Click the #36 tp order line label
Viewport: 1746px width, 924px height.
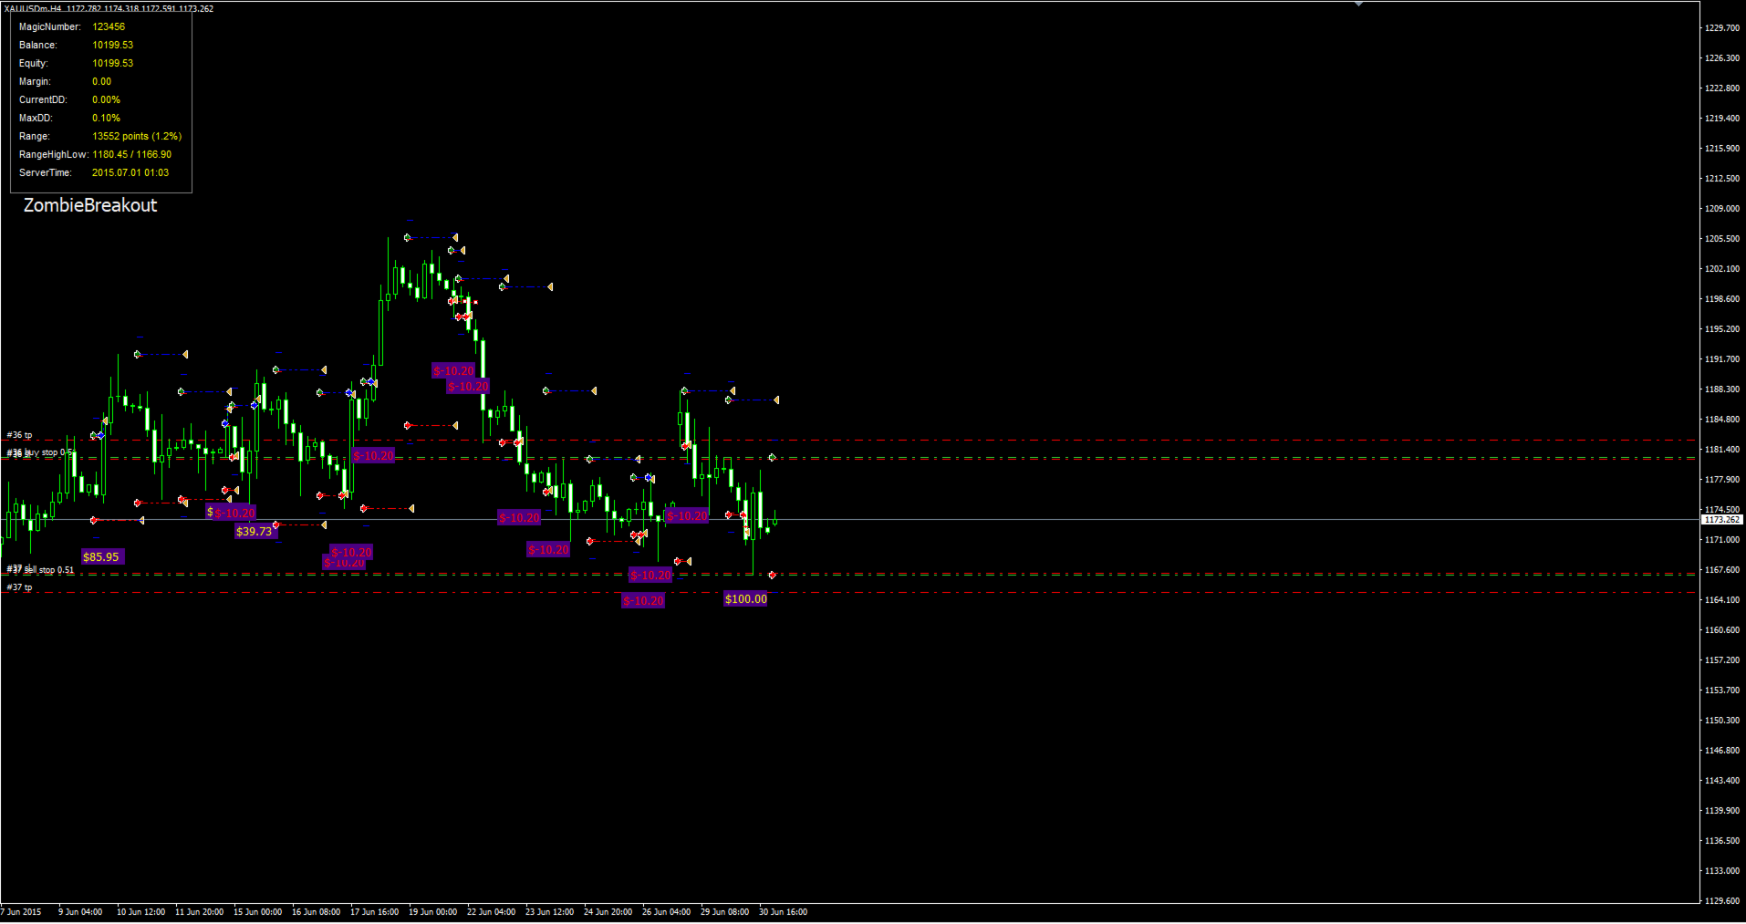(x=19, y=435)
